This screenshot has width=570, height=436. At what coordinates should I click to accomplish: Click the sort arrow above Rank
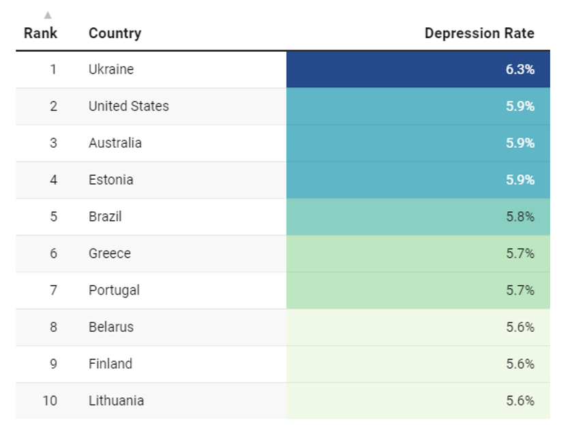(48, 15)
